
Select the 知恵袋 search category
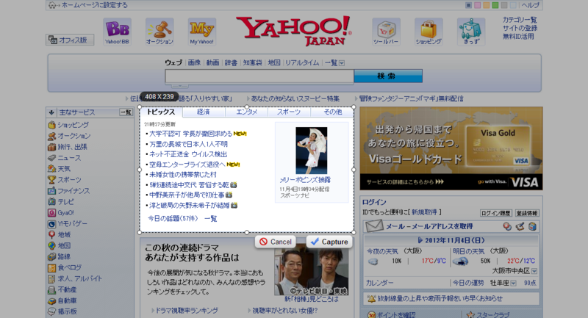point(252,62)
